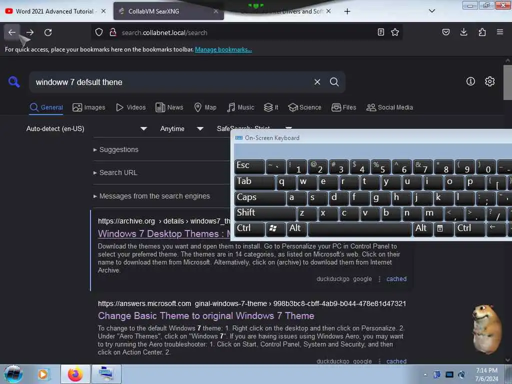512x384 pixels.
Task: Open Windows Media Player from taskbar
Action: coord(43,374)
